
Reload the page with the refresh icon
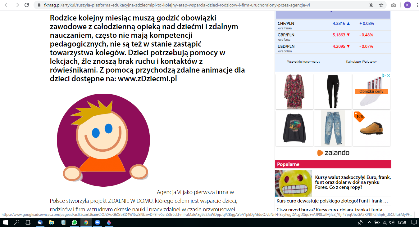[x=27, y=5]
